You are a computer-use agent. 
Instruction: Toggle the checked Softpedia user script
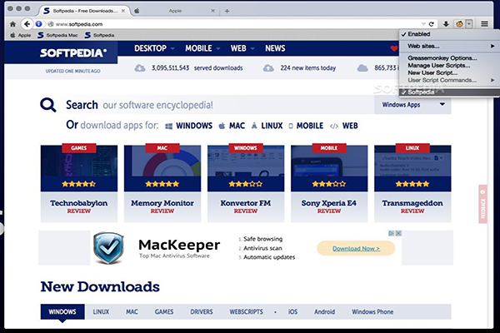449,92
